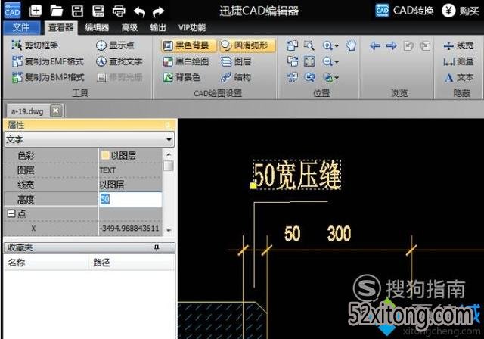Open the VIP功能 tab
This screenshot has width=484, height=339.
[191, 28]
